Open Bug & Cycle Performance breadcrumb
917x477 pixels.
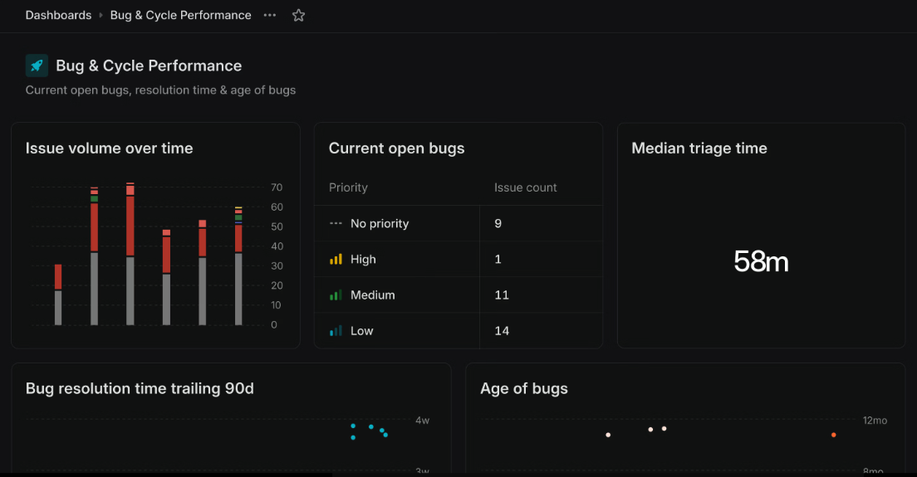pos(181,15)
